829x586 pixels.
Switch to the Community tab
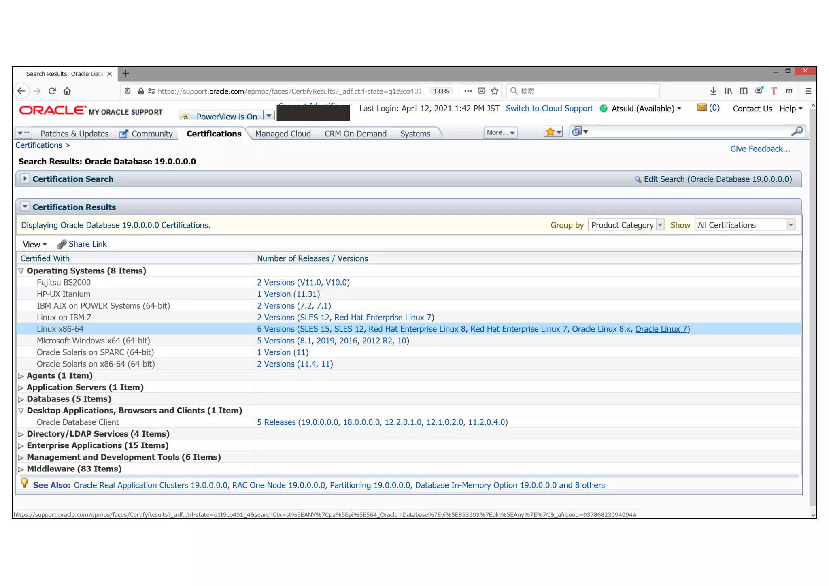(x=146, y=134)
